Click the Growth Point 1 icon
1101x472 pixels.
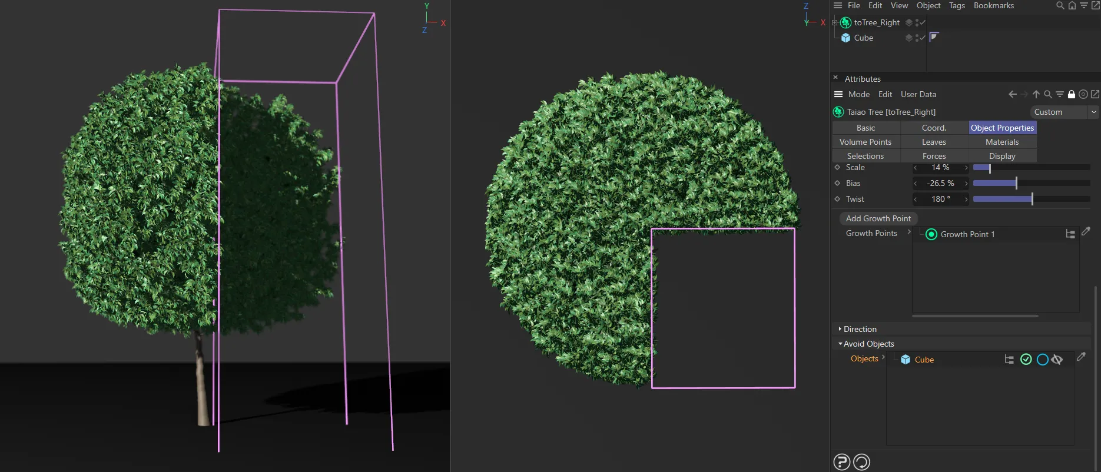[x=931, y=234]
